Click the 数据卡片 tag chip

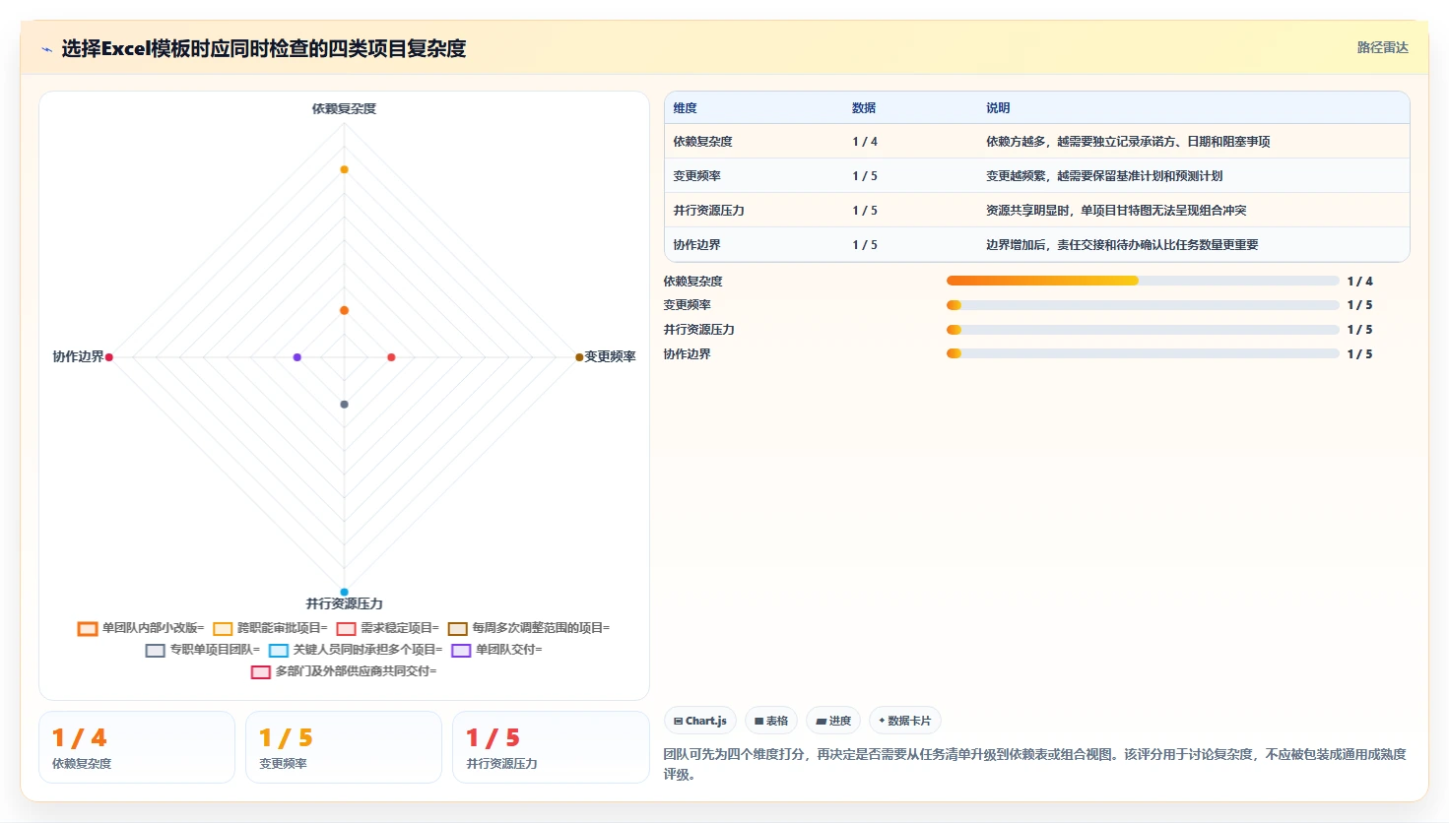point(904,721)
